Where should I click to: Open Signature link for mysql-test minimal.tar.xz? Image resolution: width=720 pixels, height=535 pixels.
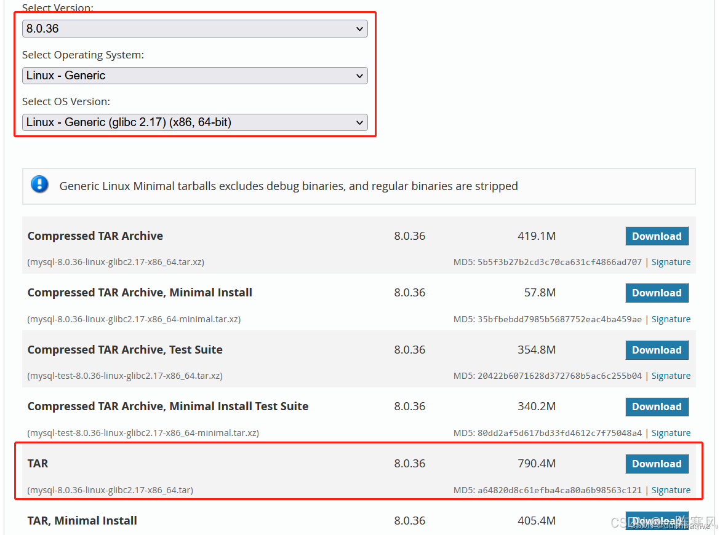pyautogui.click(x=671, y=433)
